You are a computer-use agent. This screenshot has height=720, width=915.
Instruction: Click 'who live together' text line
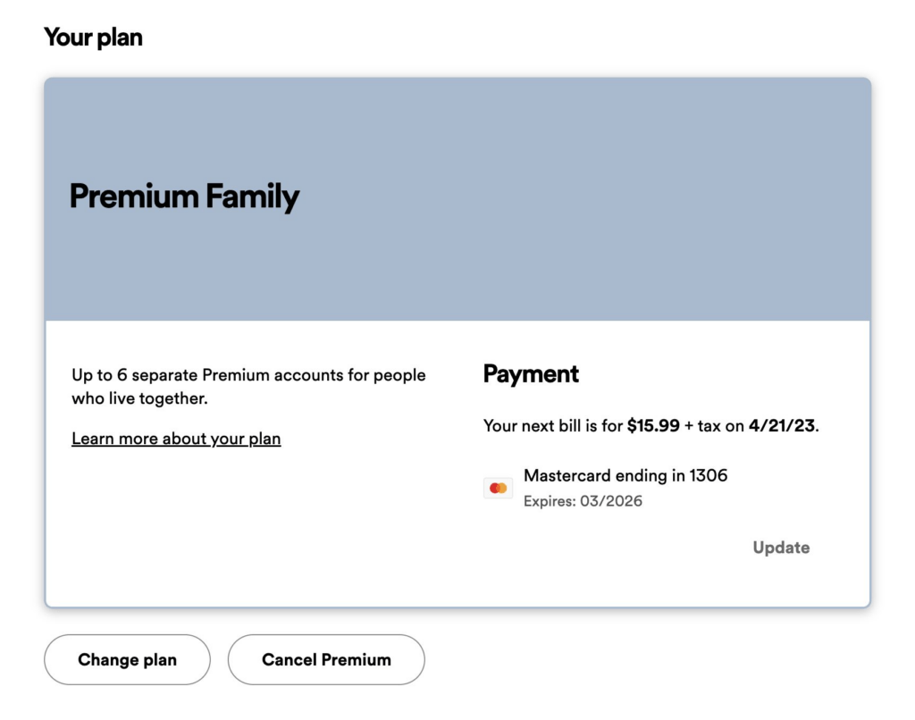tap(139, 398)
